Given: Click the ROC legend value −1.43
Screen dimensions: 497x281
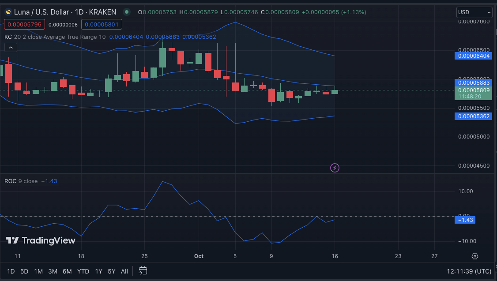Looking at the screenshot, I should click(49, 181).
